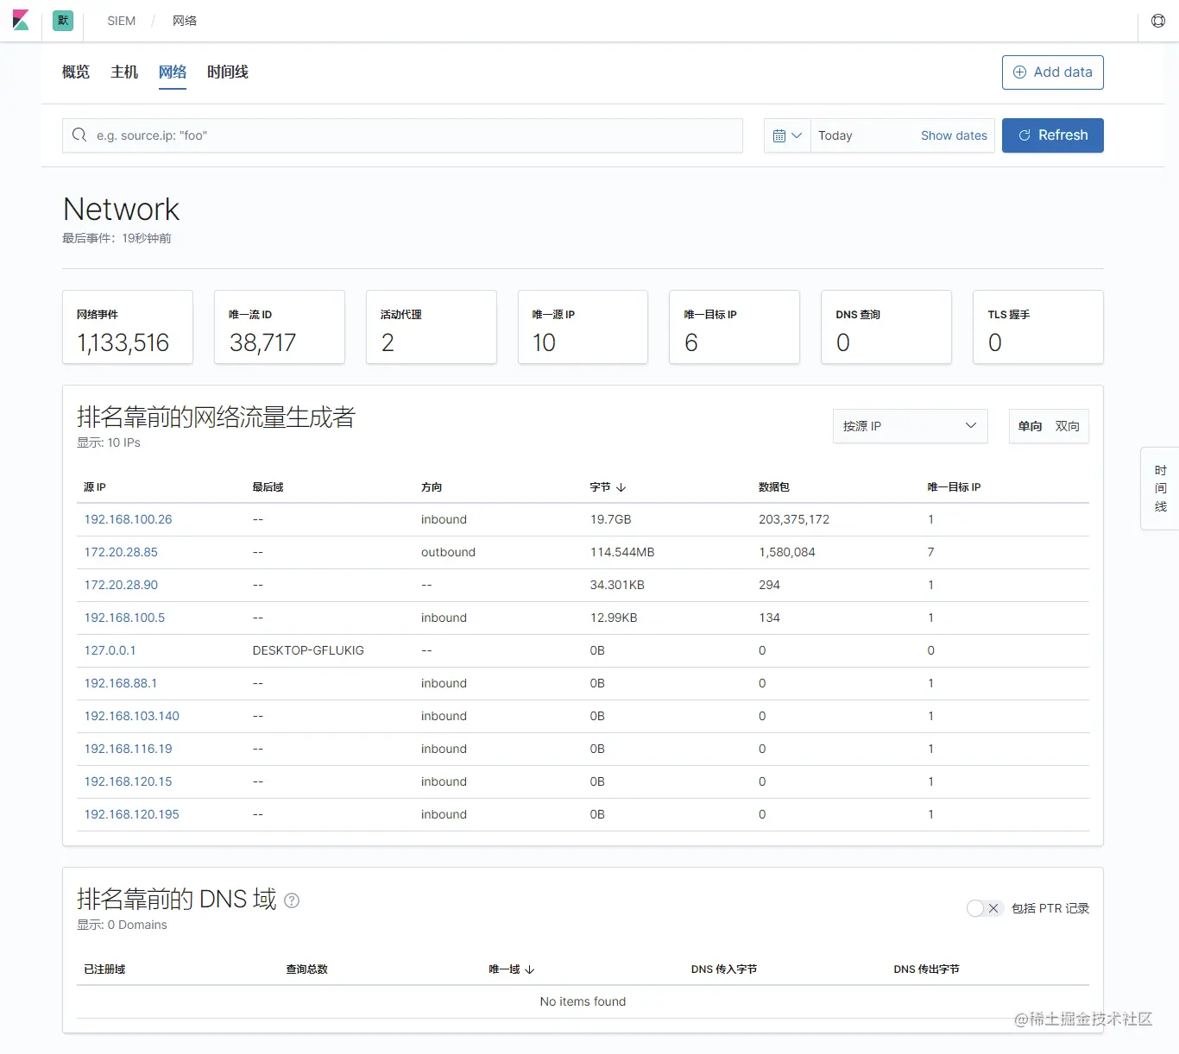This screenshot has height=1054, width=1179.
Task: Switch to the 网络 tab
Action: point(173,72)
